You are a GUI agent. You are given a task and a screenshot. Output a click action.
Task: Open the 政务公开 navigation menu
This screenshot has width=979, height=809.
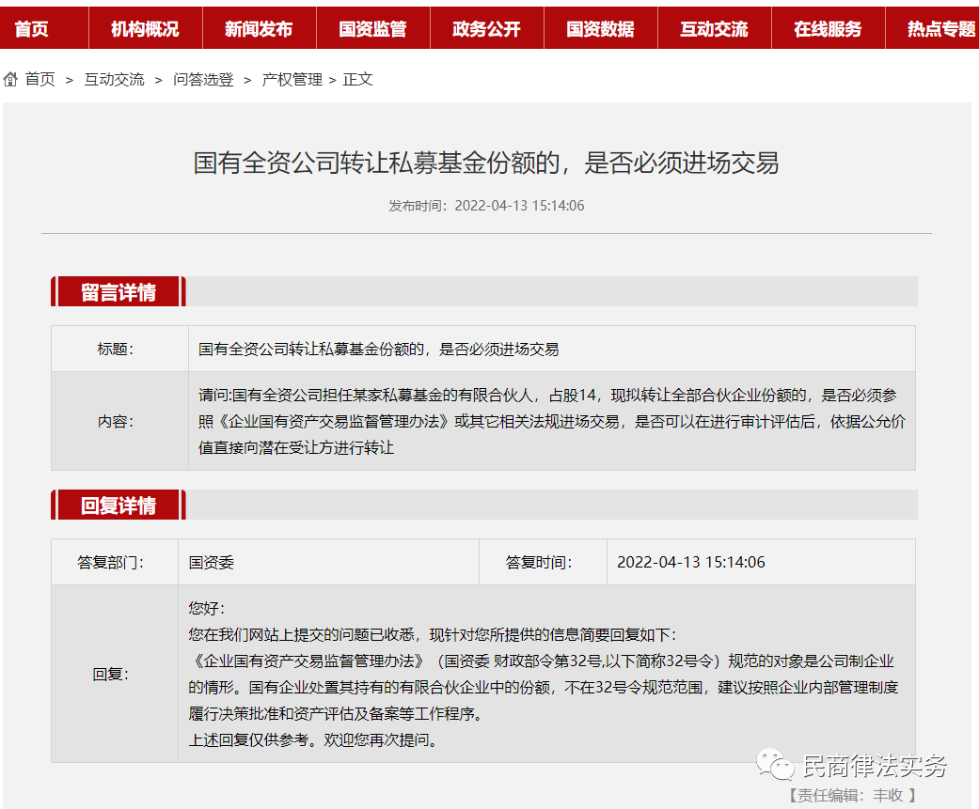487,28
